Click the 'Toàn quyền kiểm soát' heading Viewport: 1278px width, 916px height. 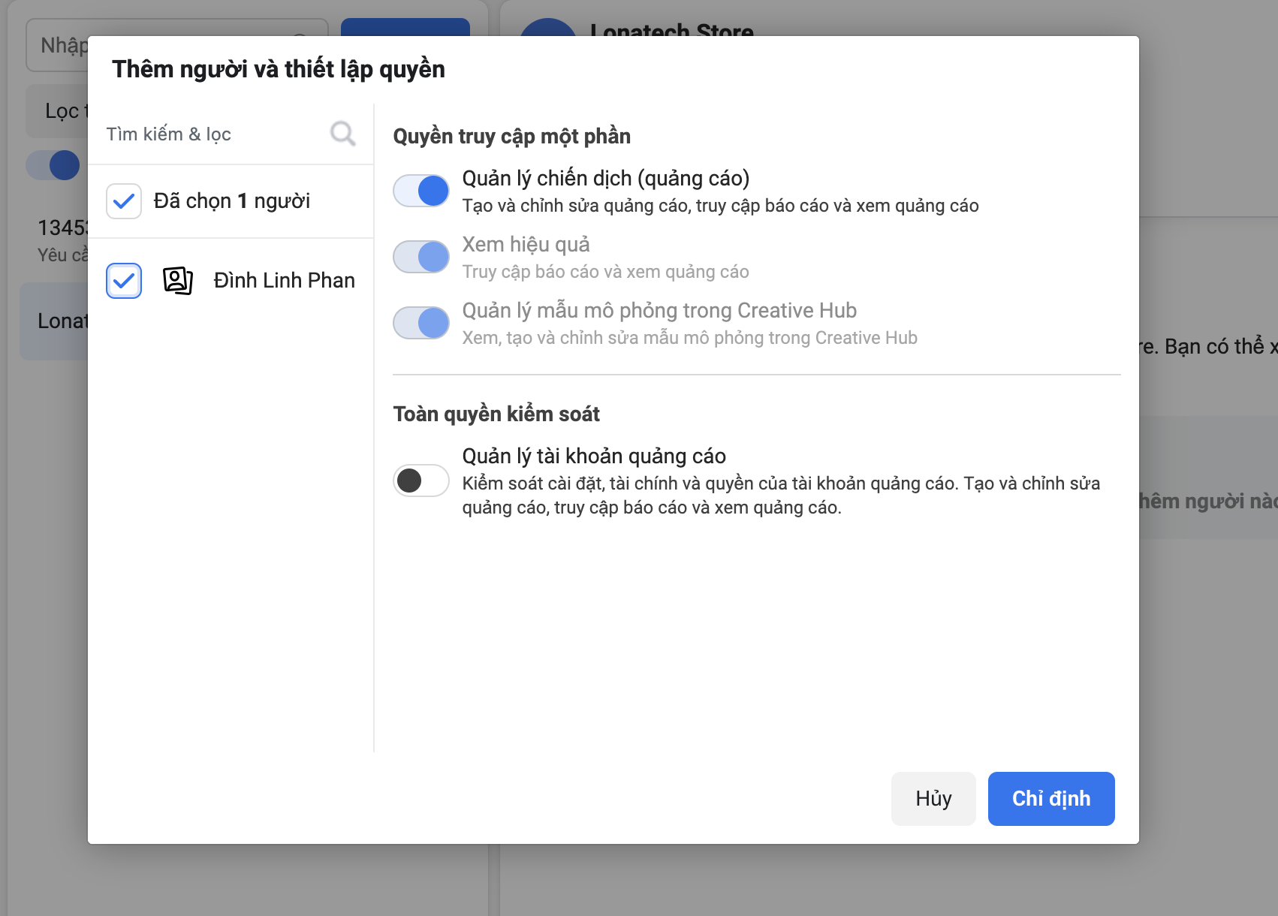pyautogui.click(x=496, y=414)
